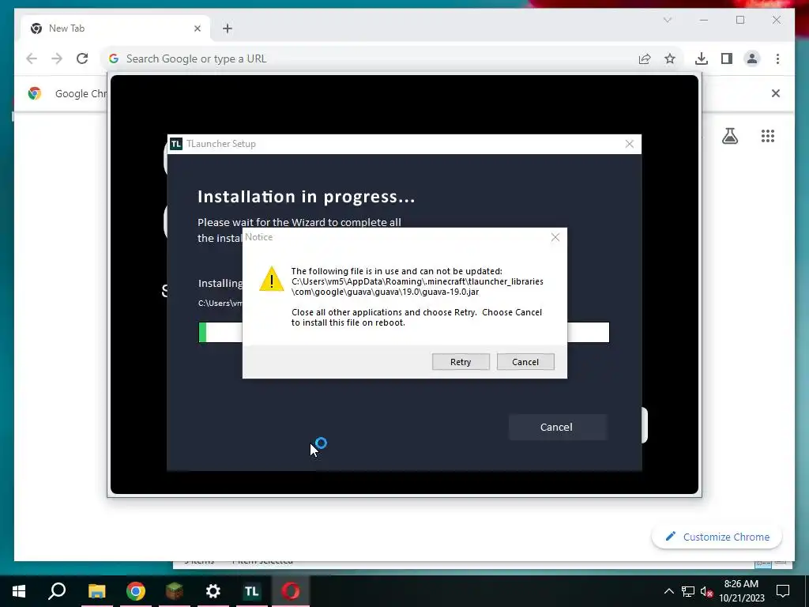Select the New Tab tab
This screenshot has height=607, width=809.
pyautogui.click(x=115, y=28)
